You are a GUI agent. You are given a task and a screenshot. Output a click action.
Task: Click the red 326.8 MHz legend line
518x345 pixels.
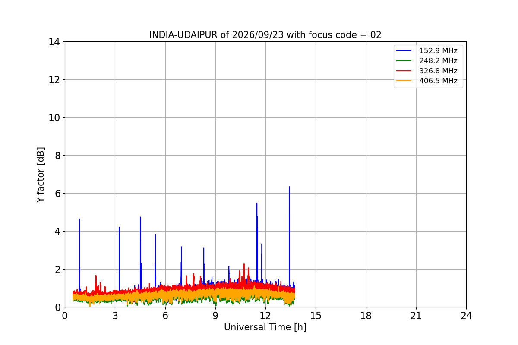tap(404, 71)
